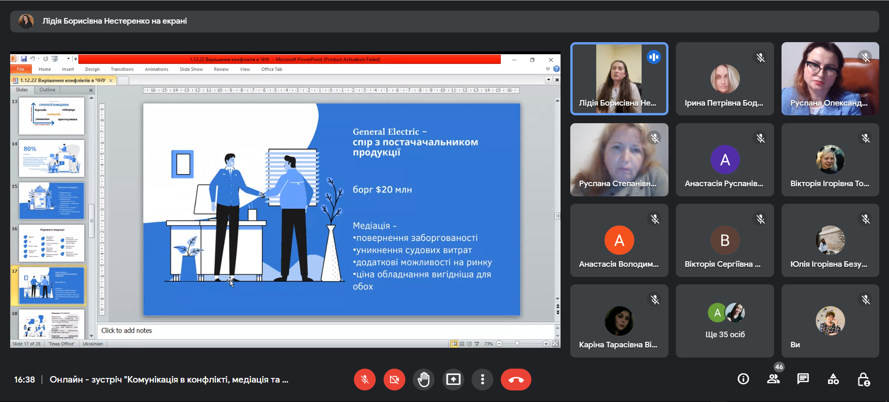Open PowerPoint Help question mark icon
Viewport: 889px width, 402px height.
pyautogui.click(x=556, y=69)
